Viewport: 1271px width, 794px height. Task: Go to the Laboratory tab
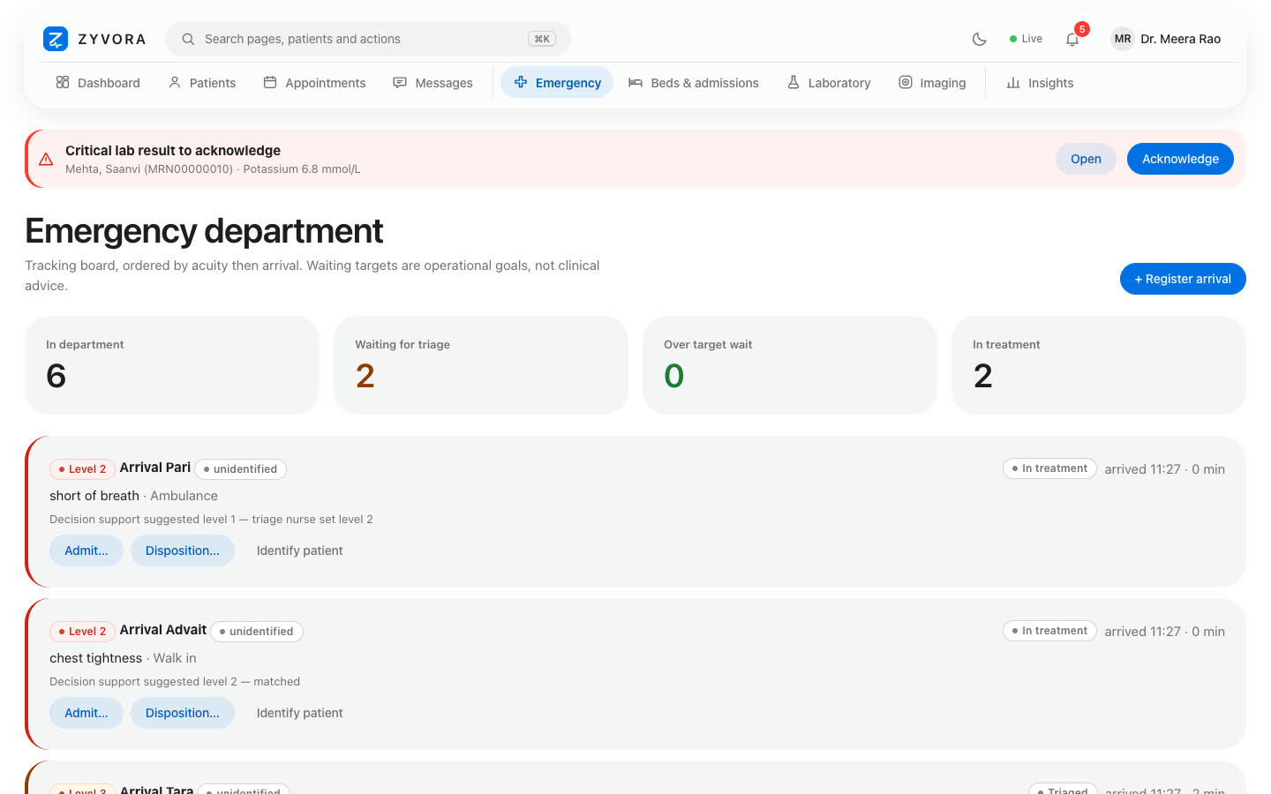pos(829,82)
